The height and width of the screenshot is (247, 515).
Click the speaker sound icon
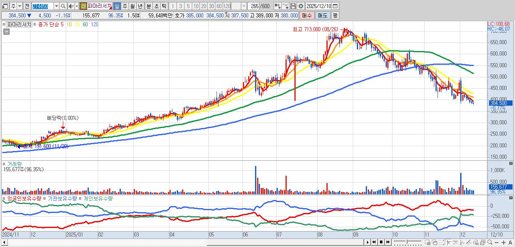point(71,6)
